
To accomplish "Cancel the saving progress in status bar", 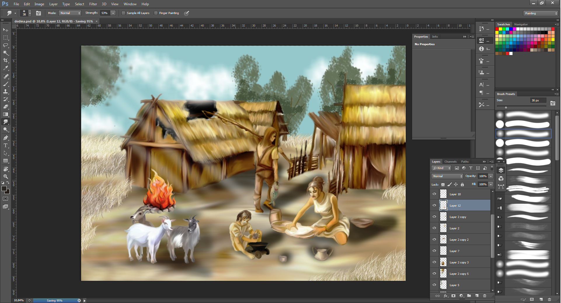I will (x=79, y=300).
